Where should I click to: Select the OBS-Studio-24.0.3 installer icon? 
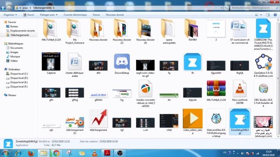click(x=263, y=89)
